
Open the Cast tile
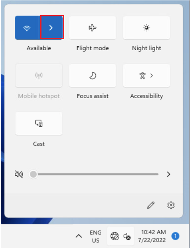tap(39, 123)
